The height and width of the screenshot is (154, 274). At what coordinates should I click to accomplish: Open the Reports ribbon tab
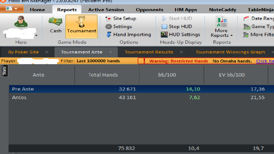tap(67, 10)
